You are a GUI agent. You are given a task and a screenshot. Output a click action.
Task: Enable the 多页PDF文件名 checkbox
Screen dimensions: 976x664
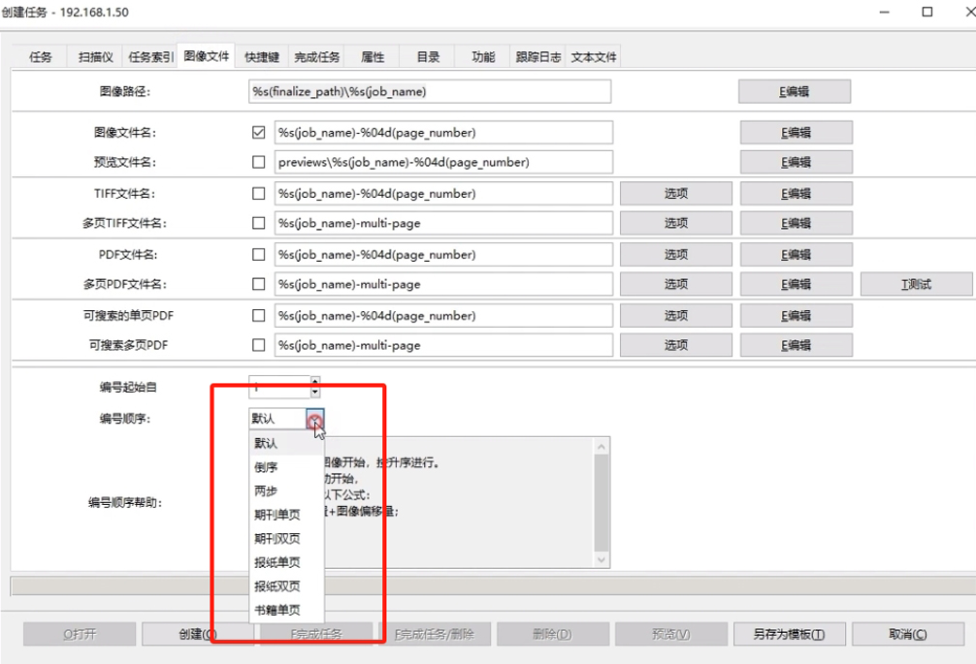258,284
